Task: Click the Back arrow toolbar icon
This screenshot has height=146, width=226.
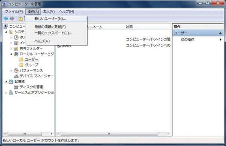Action: 6,19
